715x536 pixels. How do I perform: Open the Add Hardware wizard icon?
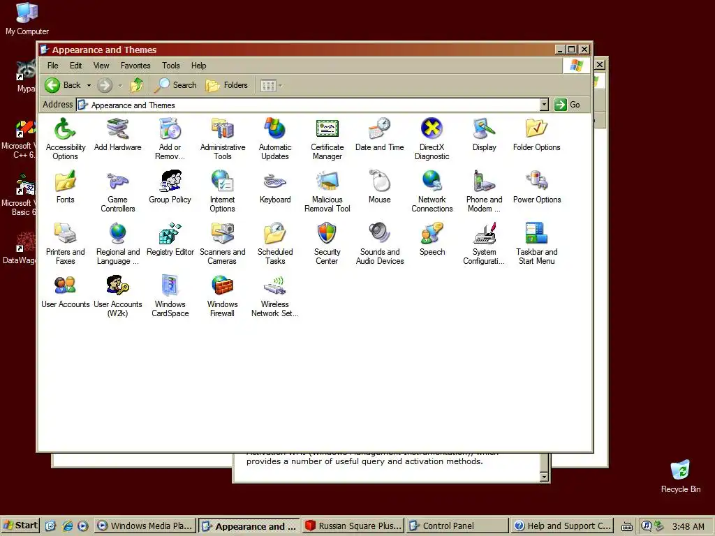tap(117, 135)
